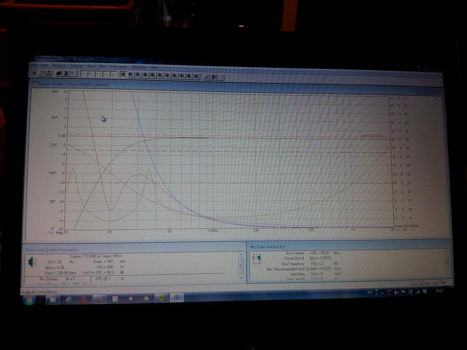Select the second memory slot radio button

coord(130,75)
